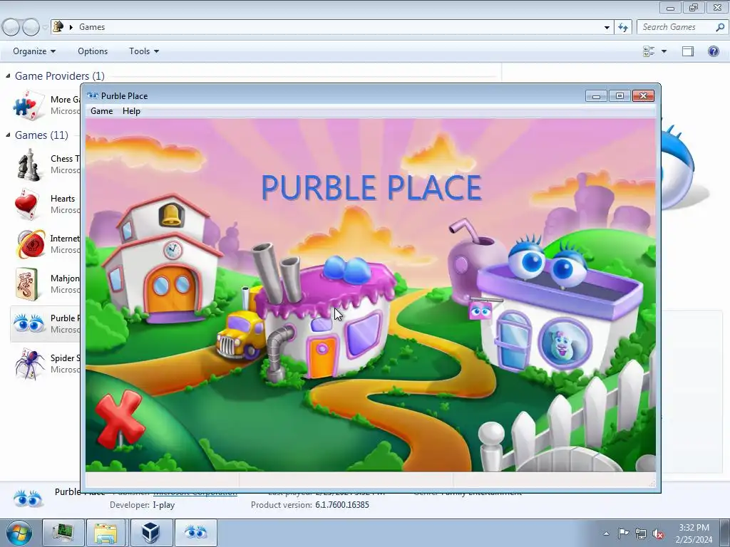The height and width of the screenshot is (547, 730).
Task: Open the view options dropdown arrow
Action: click(x=664, y=51)
